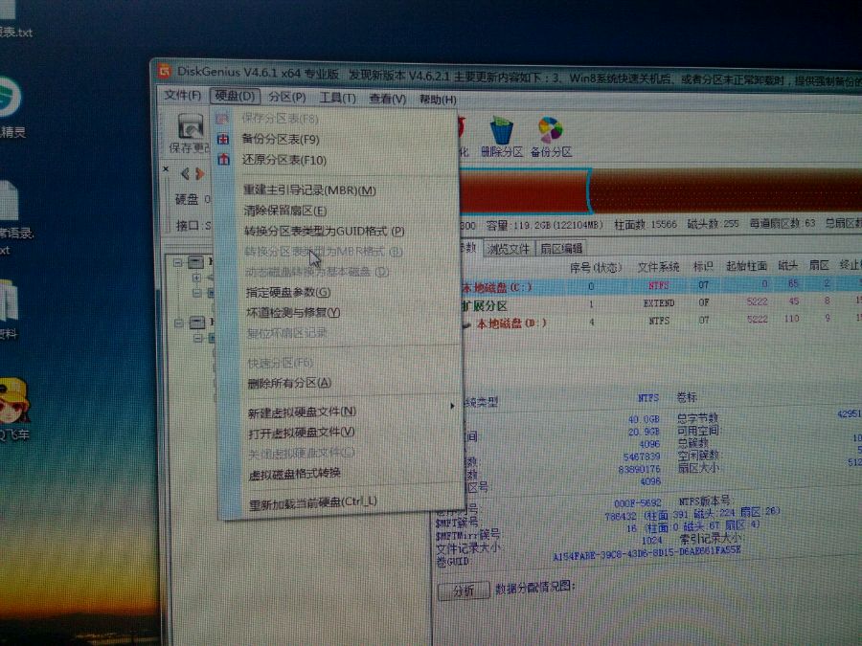Open the 文件(F) menu
This screenshot has width=862, height=646.
183,95
